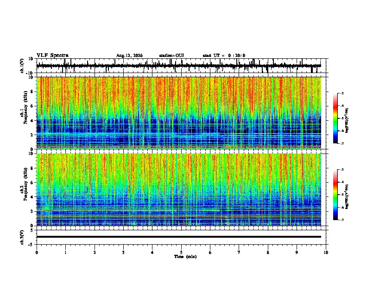Click the "-5" tick of ch.3(V) axis
367x283 pixels.
point(31,245)
